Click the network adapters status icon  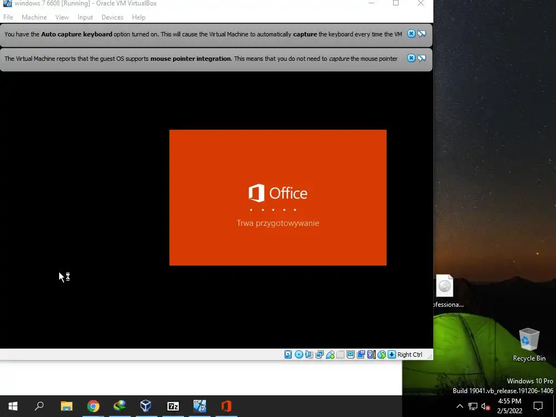pyautogui.click(x=319, y=354)
